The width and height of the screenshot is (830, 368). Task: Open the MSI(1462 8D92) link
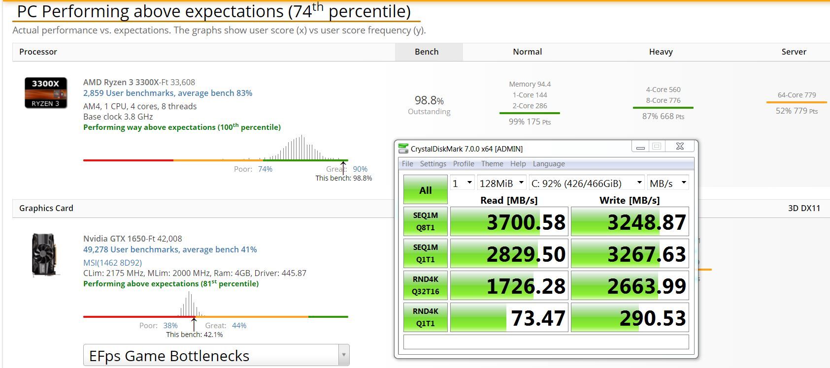click(x=112, y=263)
